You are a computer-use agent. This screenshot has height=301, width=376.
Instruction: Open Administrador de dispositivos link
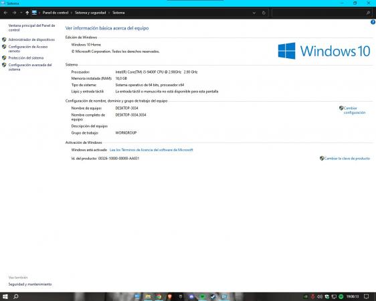(x=31, y=39)
